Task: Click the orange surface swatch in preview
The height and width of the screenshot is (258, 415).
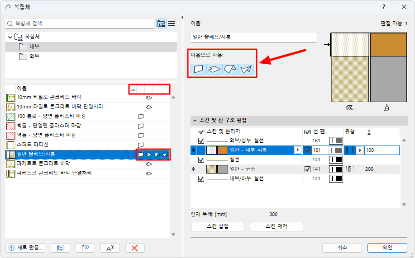Action: click(388, 45)
